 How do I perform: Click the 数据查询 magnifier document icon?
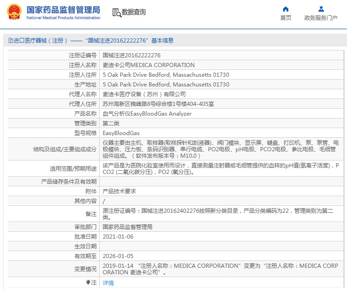pos(116,12)
